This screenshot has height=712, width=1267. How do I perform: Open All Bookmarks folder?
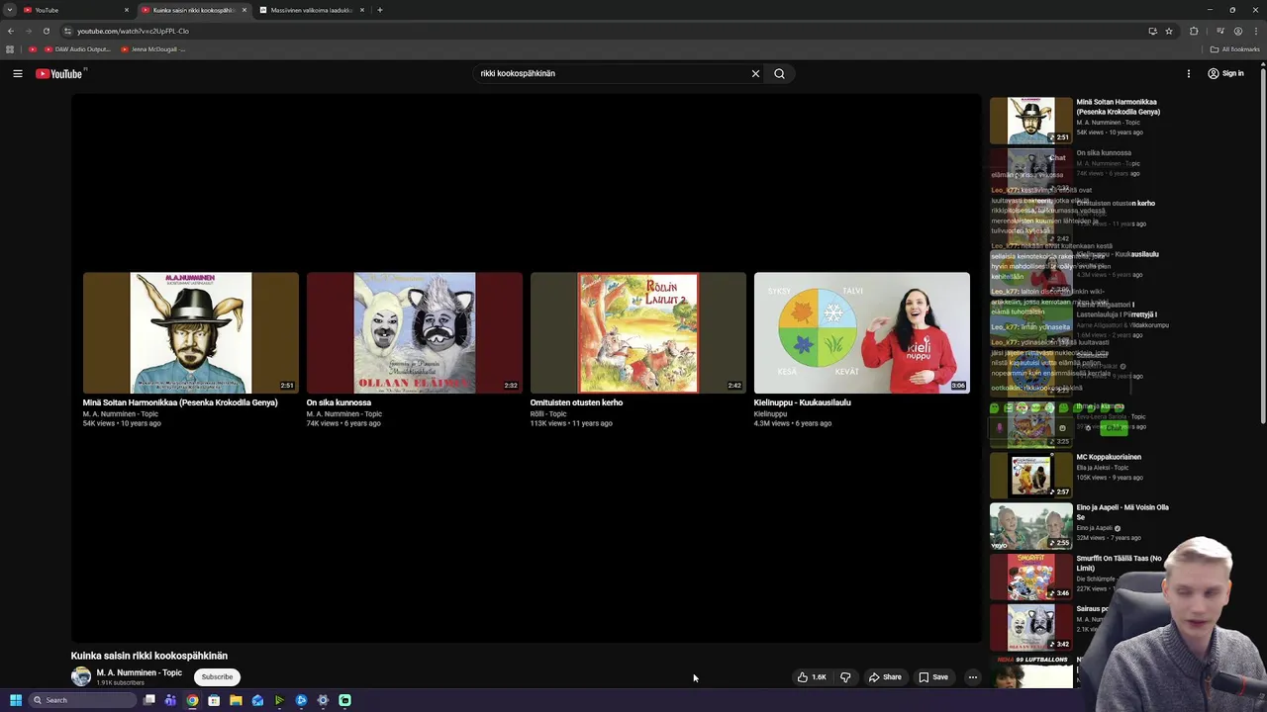[1235, 49]
